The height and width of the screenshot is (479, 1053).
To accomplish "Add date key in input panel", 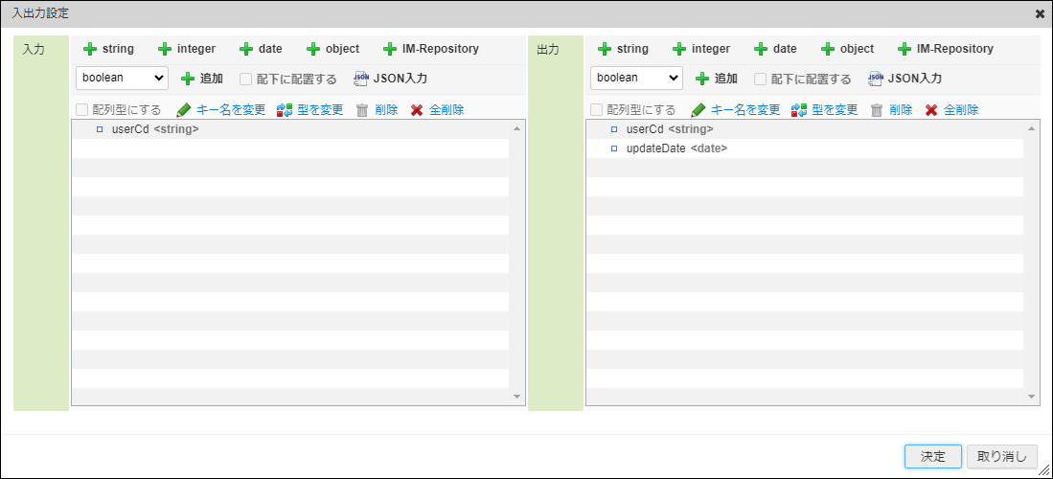I will (x=261, y=49).
